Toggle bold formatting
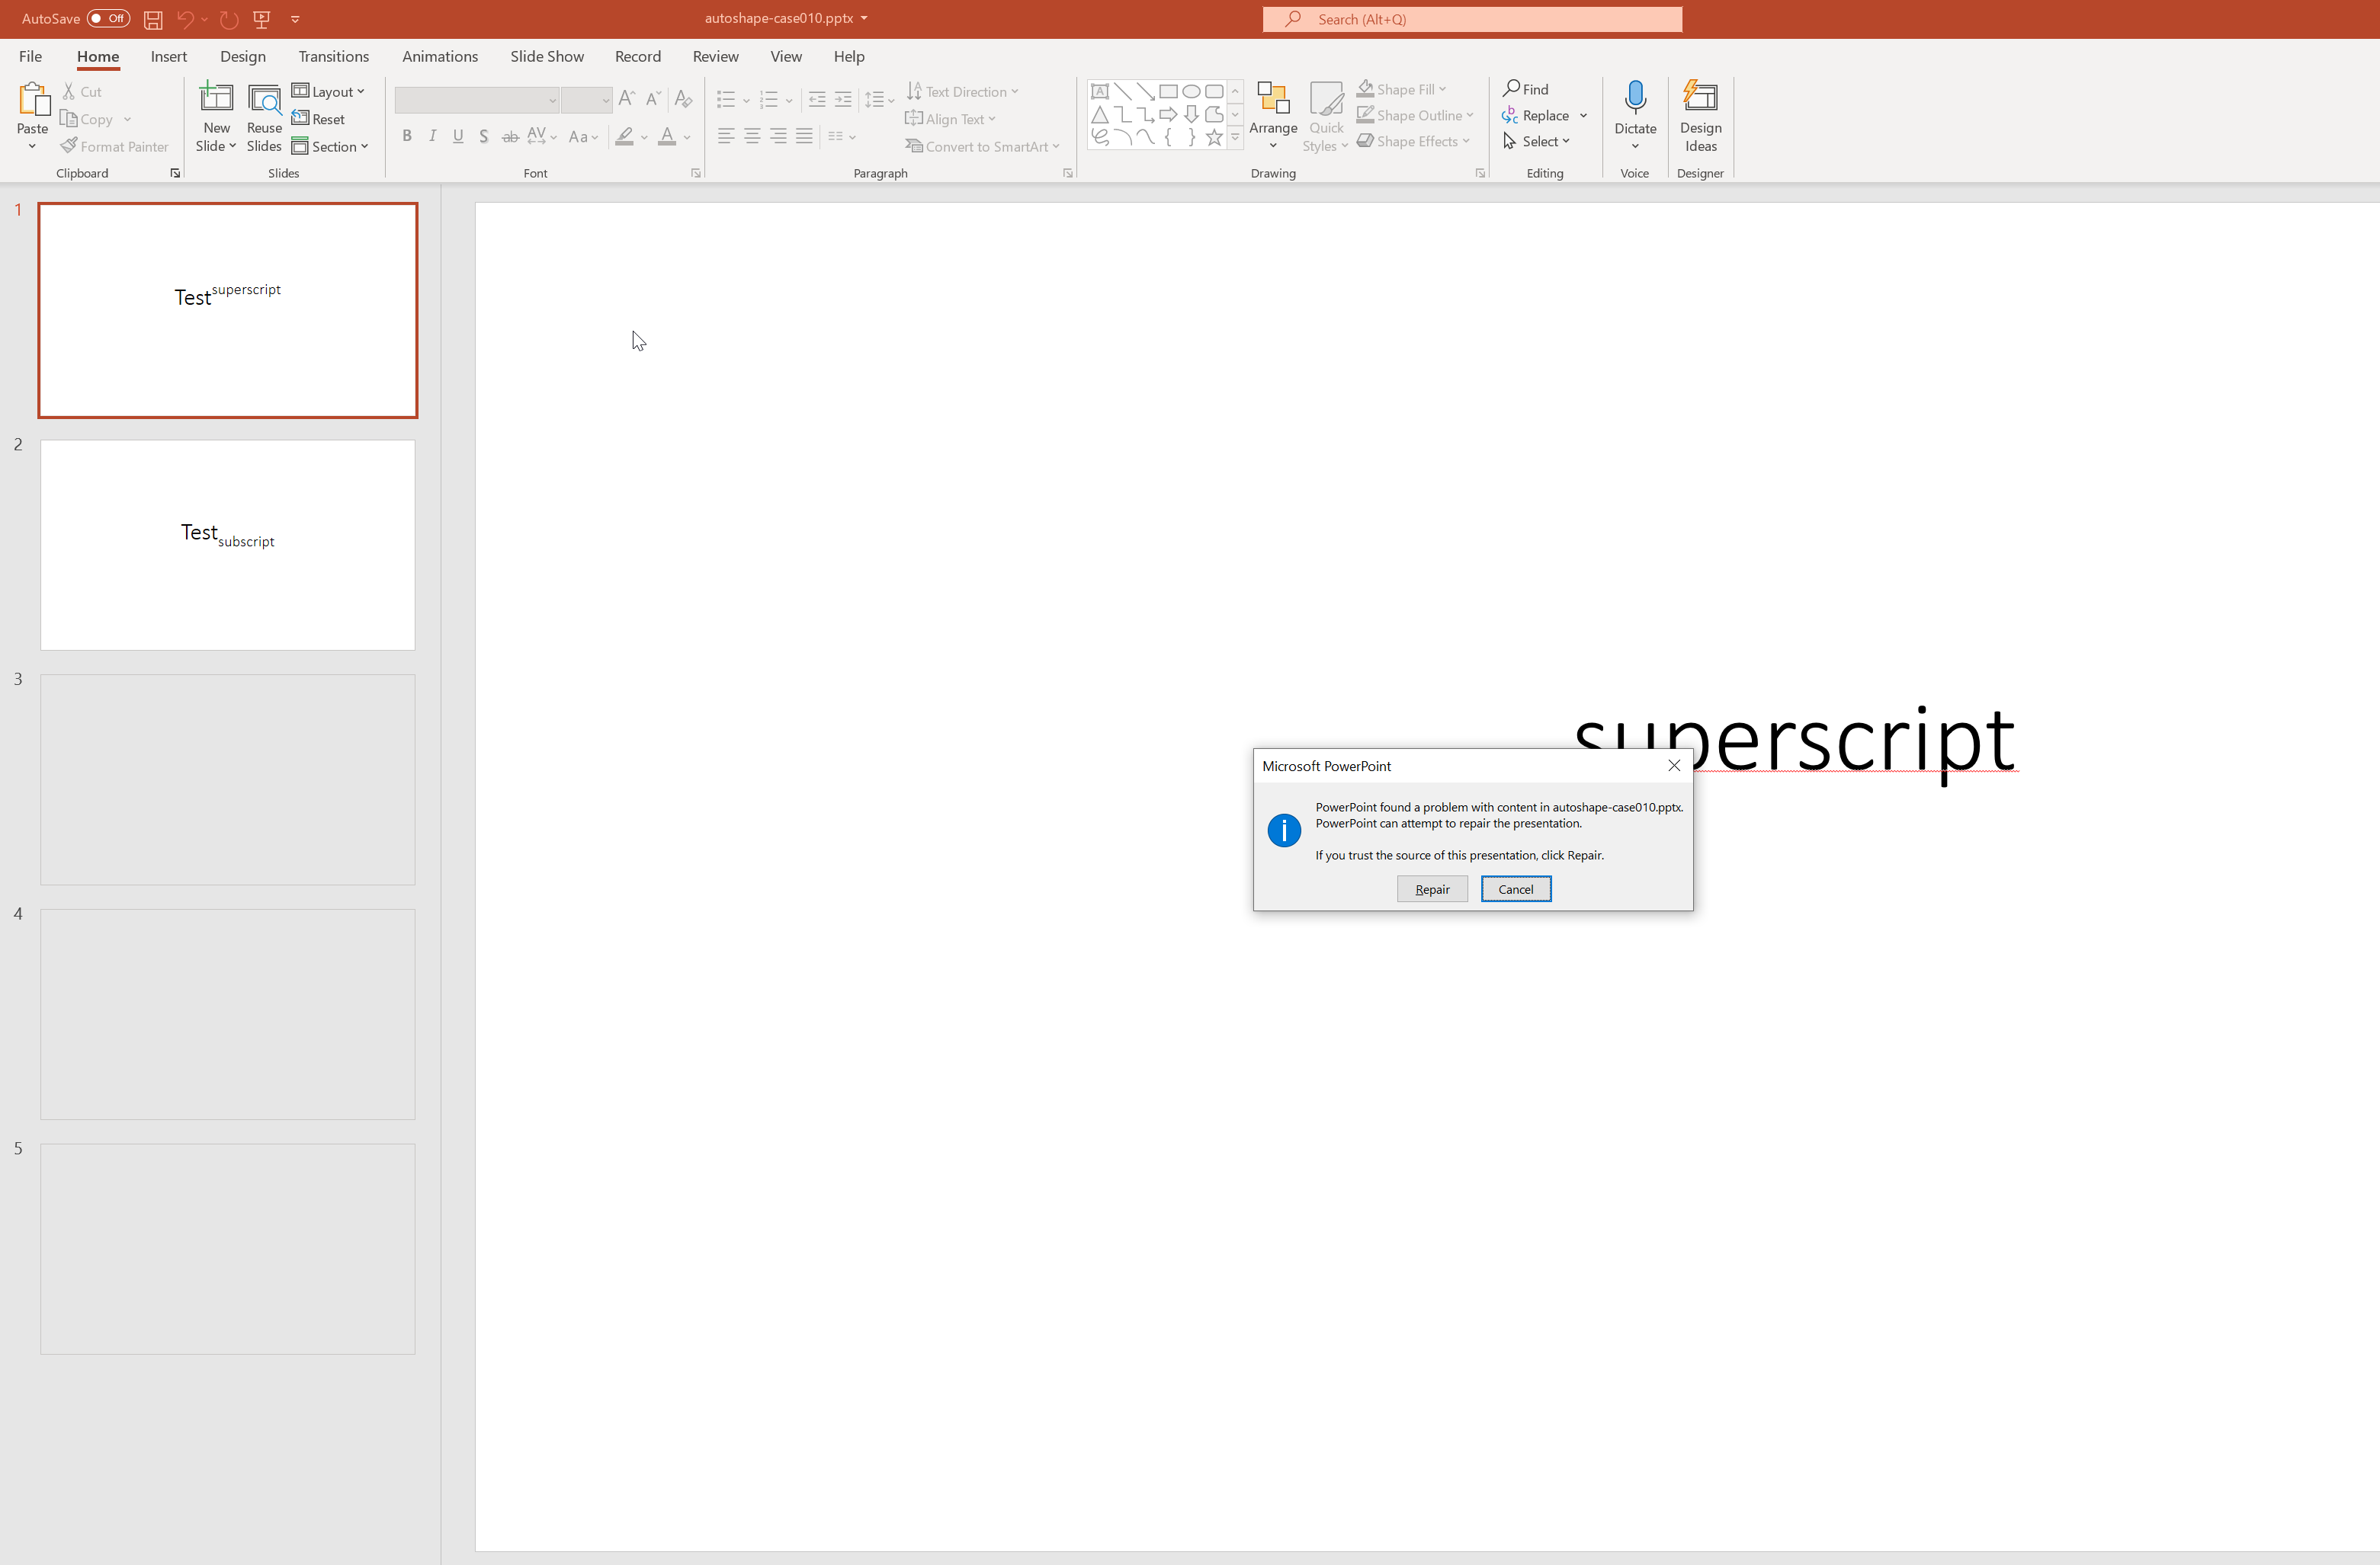 click(407, 136)
